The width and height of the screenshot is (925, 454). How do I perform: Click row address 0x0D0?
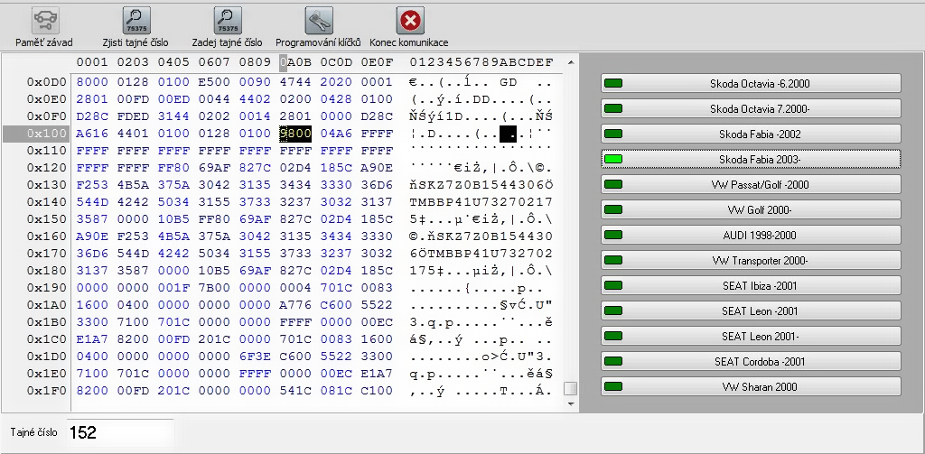click(47, 82)
